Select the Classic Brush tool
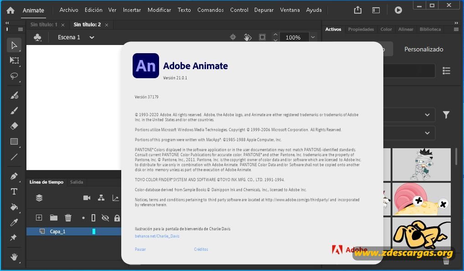This screenshot has height=271, width=464. (14, 110)
